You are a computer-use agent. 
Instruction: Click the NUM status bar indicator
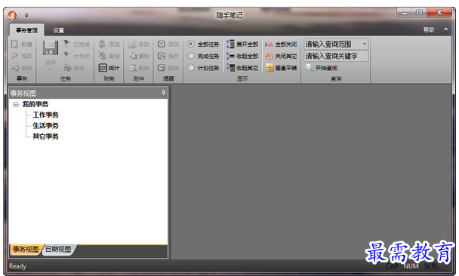pos(411,266)
